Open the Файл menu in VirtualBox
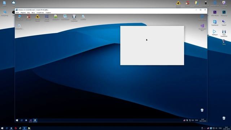This screenshot has width=231, height=130. pos(17,13)
